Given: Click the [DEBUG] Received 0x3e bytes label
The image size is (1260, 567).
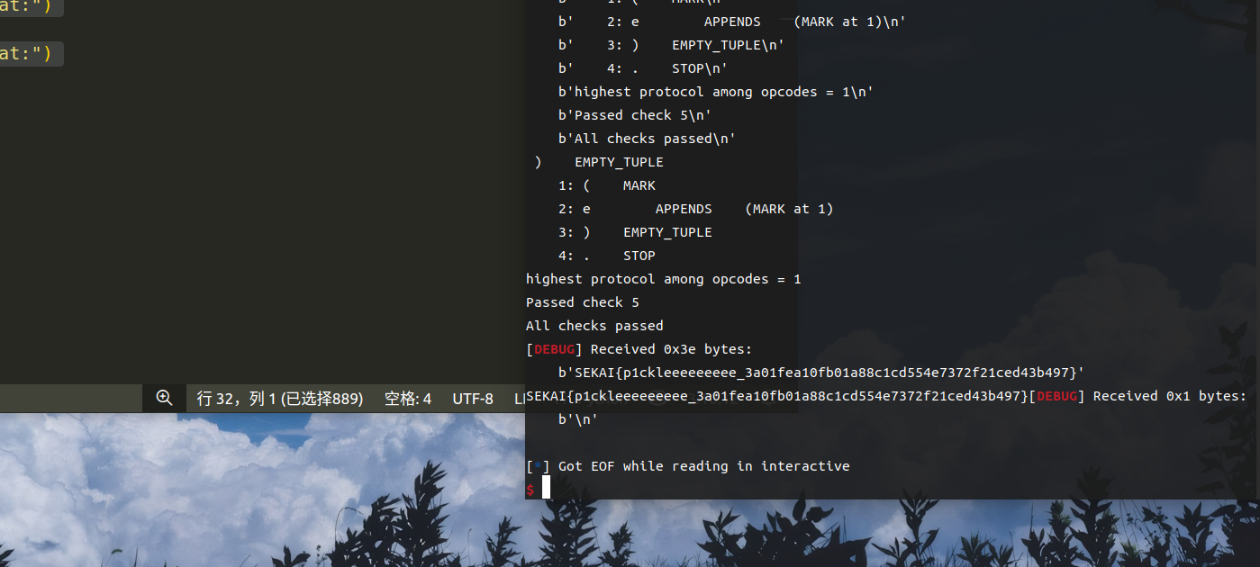Looking at the screenshot, I should (x=639, y=349).
